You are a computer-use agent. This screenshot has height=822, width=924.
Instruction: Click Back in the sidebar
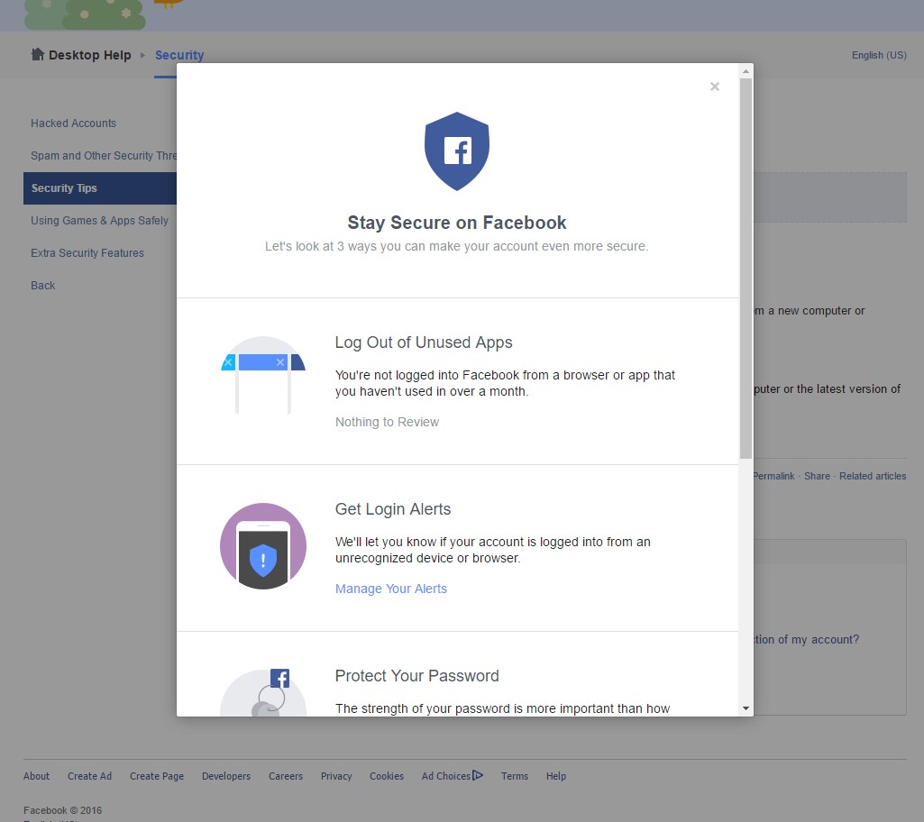(x=42, y=285)
